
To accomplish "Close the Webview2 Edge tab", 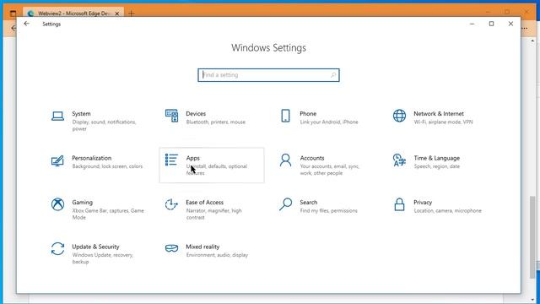I will (117, 14).
